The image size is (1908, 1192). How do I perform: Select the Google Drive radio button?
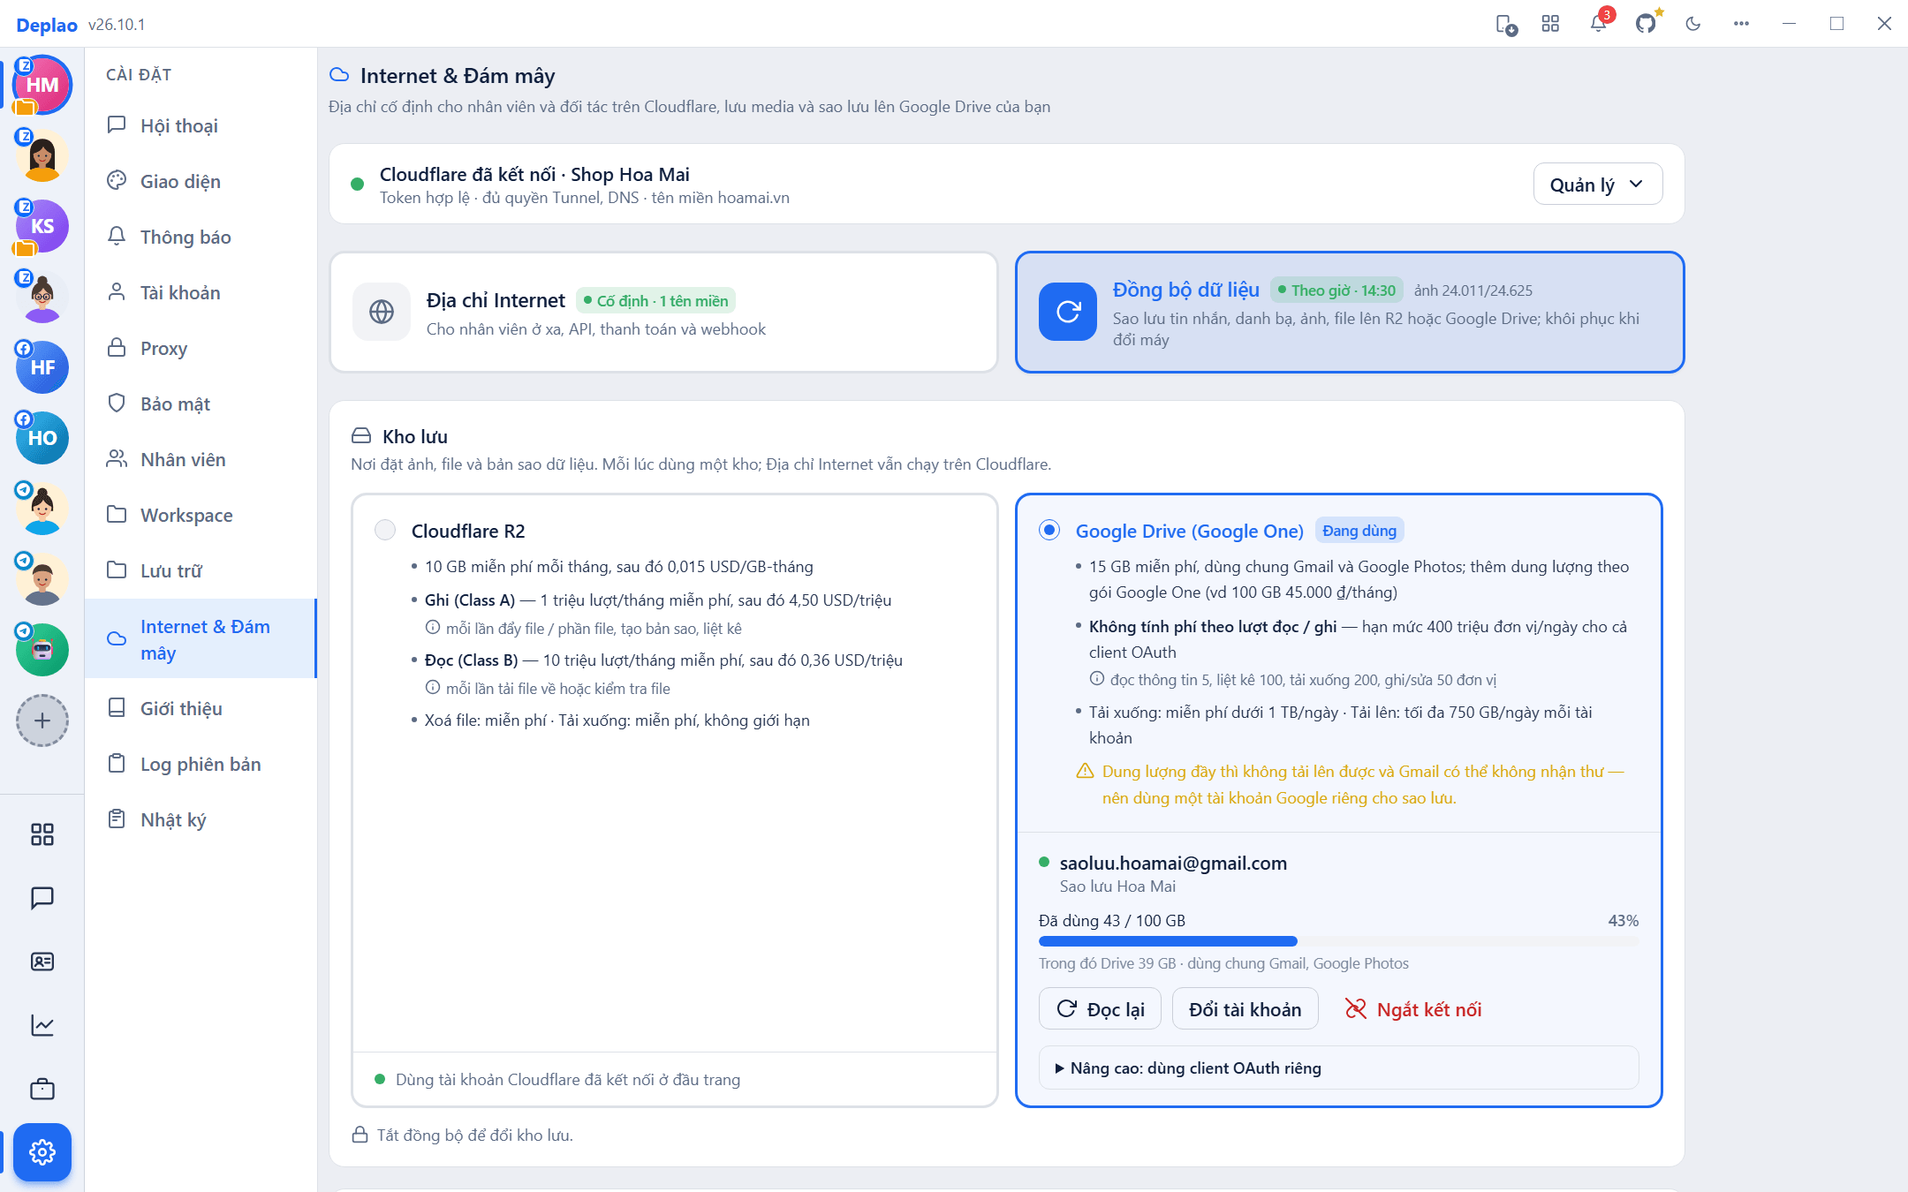click(1049, 530)
